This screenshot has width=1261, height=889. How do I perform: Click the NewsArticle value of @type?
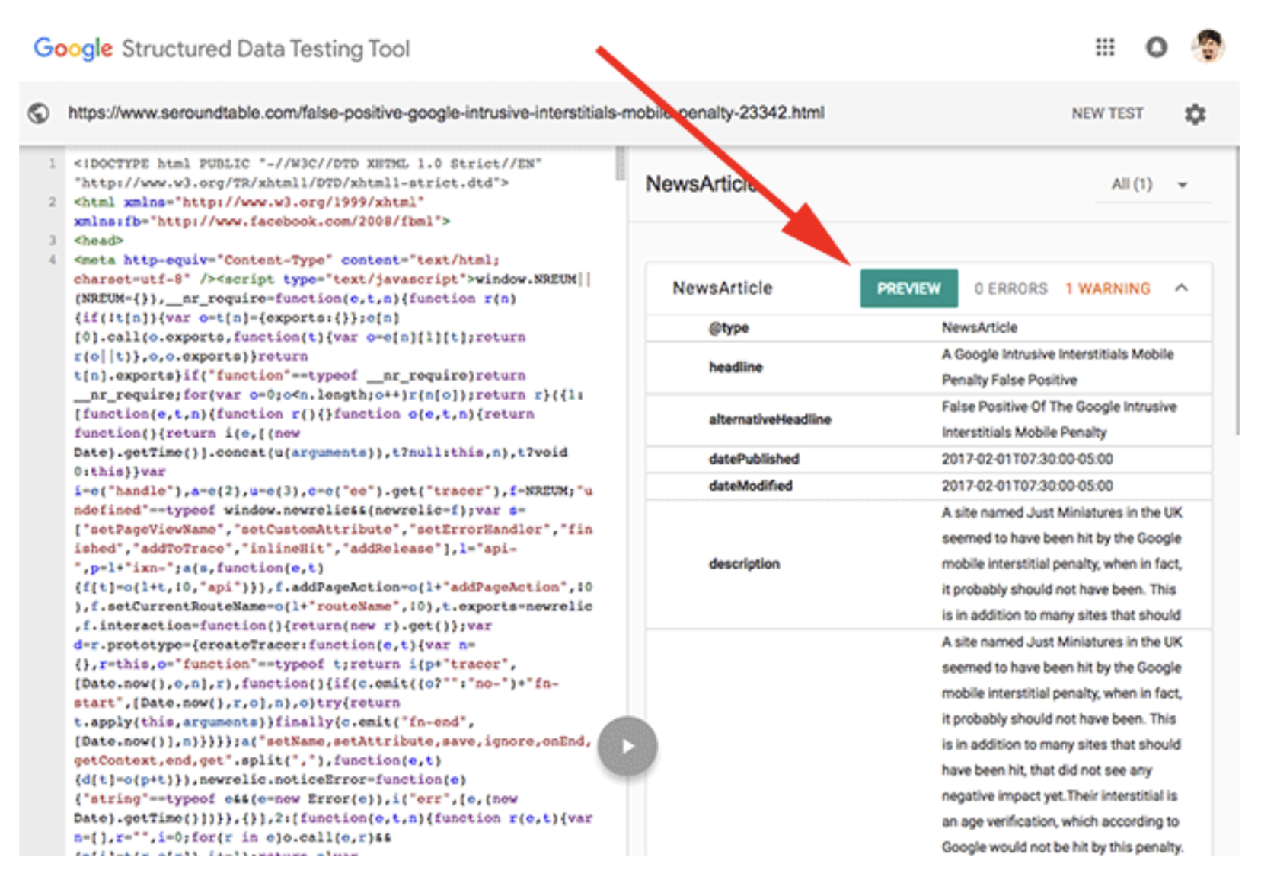[x=979, y=328]
